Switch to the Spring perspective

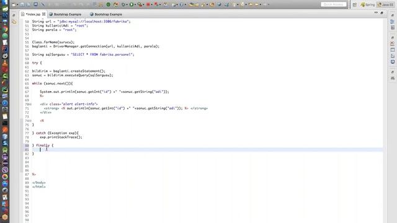[368, 4]
